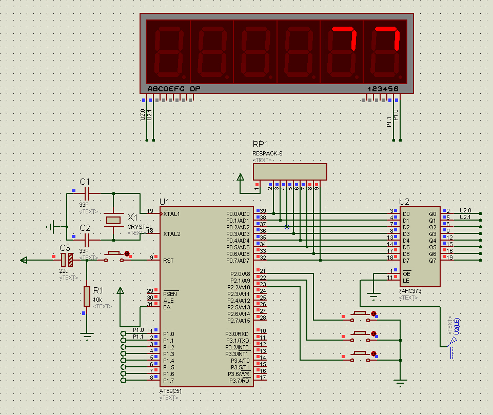Click the 'D7' pin label on U2
The image size is (493, 415).
tap(406, 261)
